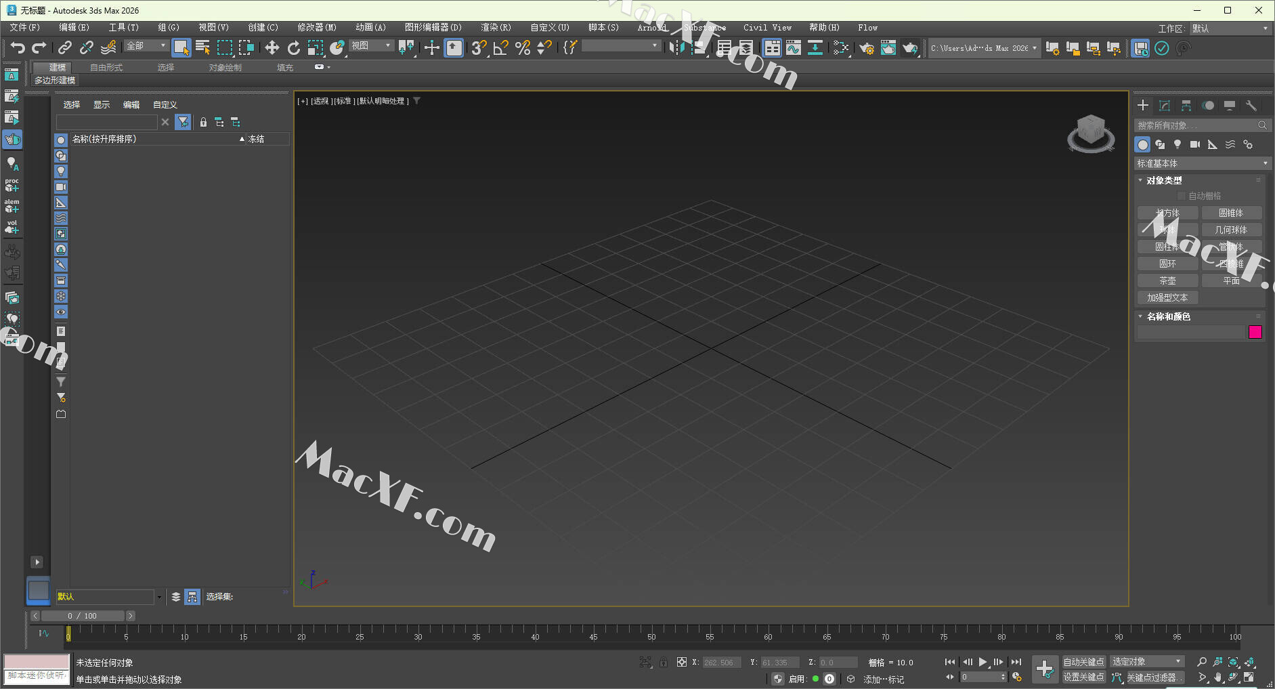Open the Motion panel tab
This screenshot has height=689, width=1275.
coord(1208,106)
